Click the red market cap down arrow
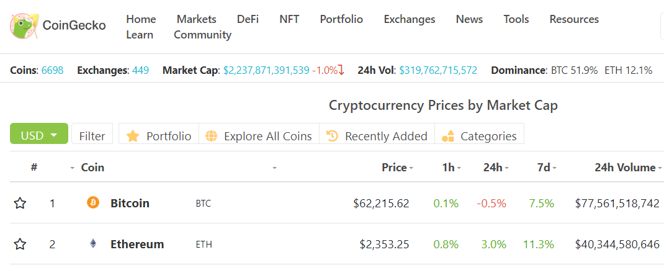Viewport: 664px width, 265px height. click(x=341, y=70)
